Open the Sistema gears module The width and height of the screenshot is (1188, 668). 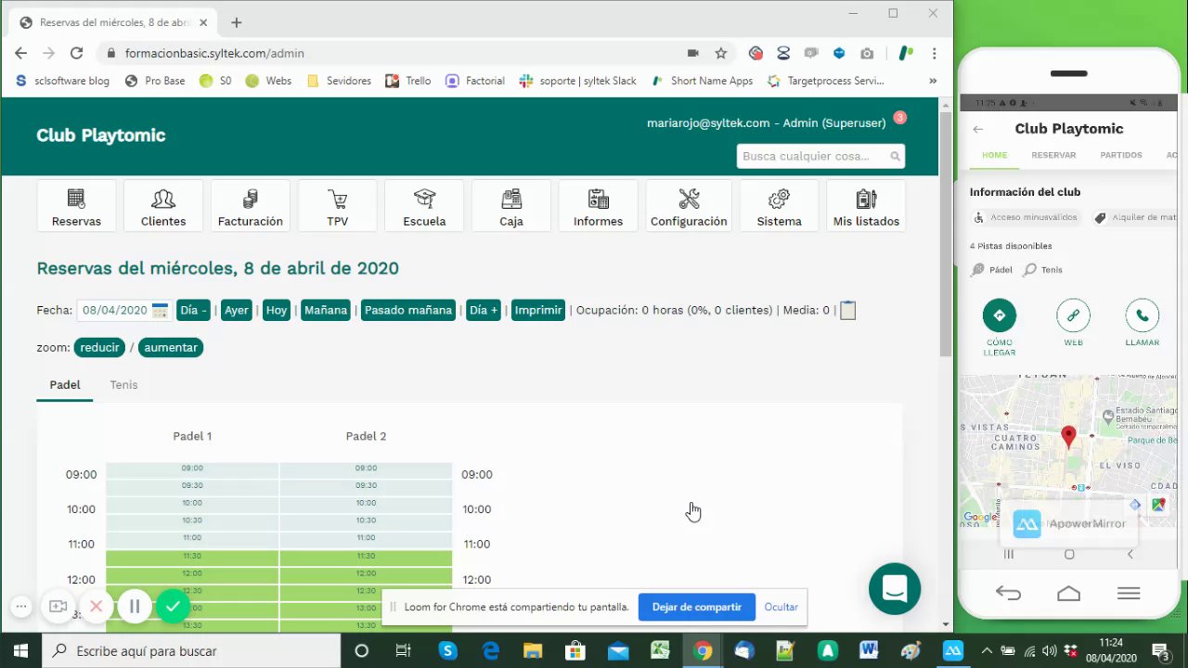click(x=779, y=205)
